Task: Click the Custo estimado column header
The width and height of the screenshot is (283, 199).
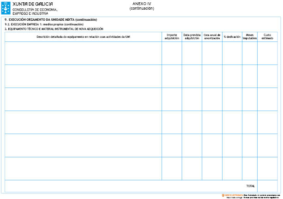Action: 267,36
